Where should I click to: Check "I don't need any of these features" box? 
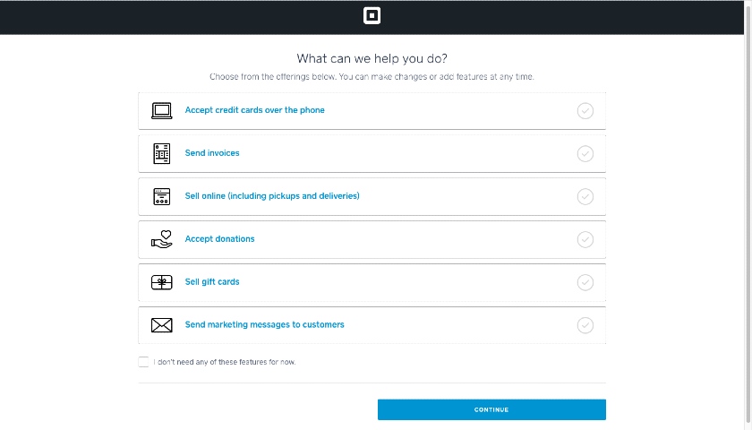(143, 362)
